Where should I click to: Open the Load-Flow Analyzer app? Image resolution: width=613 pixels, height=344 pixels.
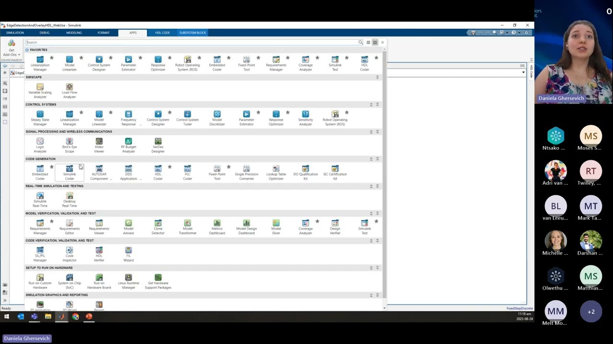tap(69, 91)
